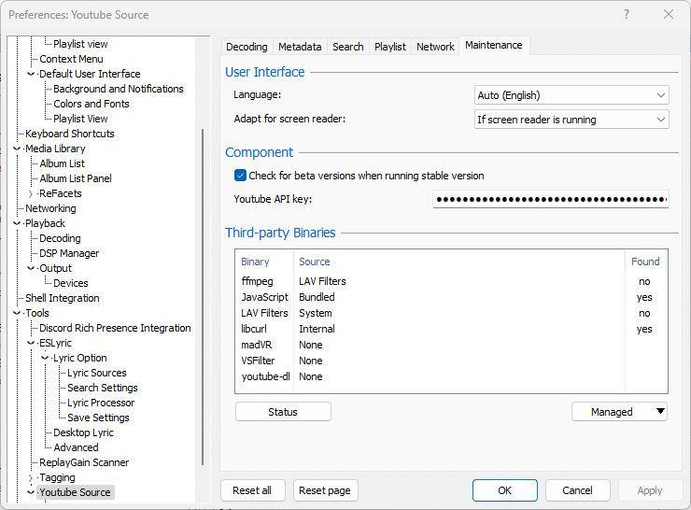This screenshot has width=691, height=510.
Task: Open the Adapt for screen reader dropdown
Action: [x=571, y=120]
